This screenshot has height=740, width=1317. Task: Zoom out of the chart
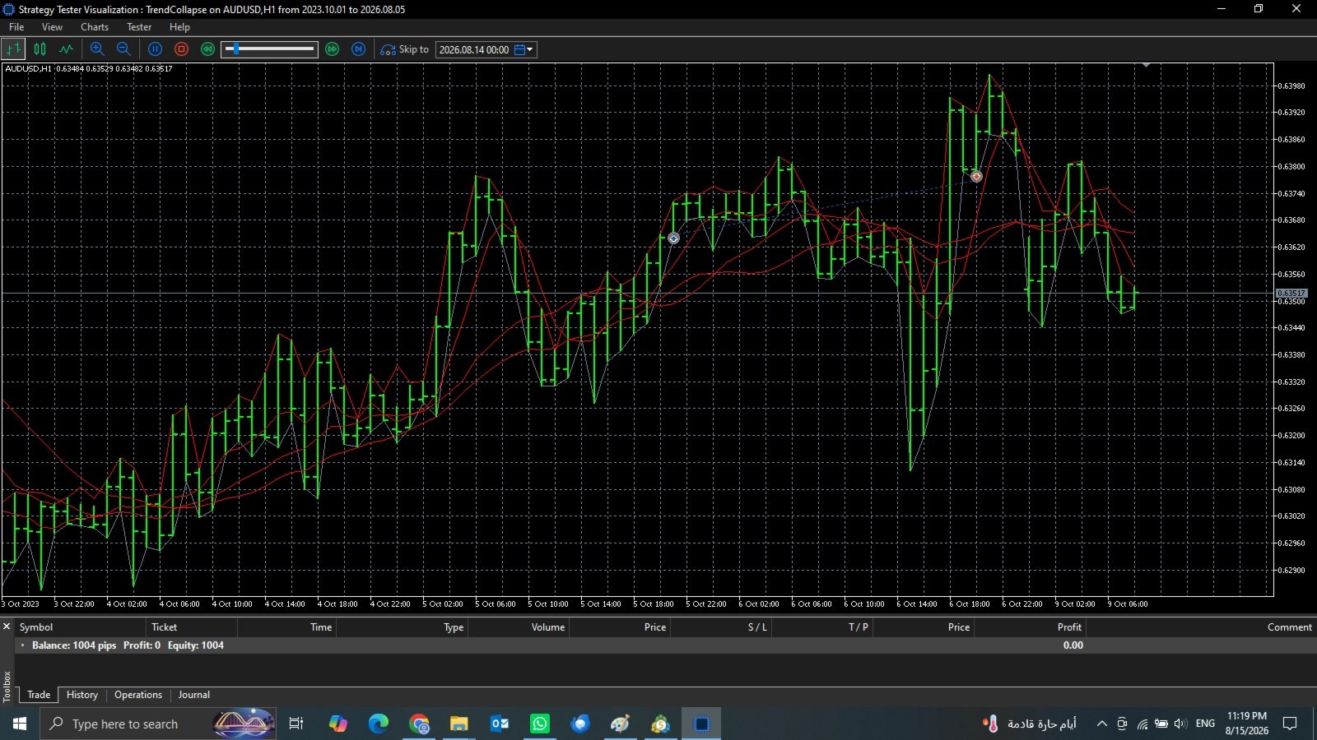coord(123,49)
